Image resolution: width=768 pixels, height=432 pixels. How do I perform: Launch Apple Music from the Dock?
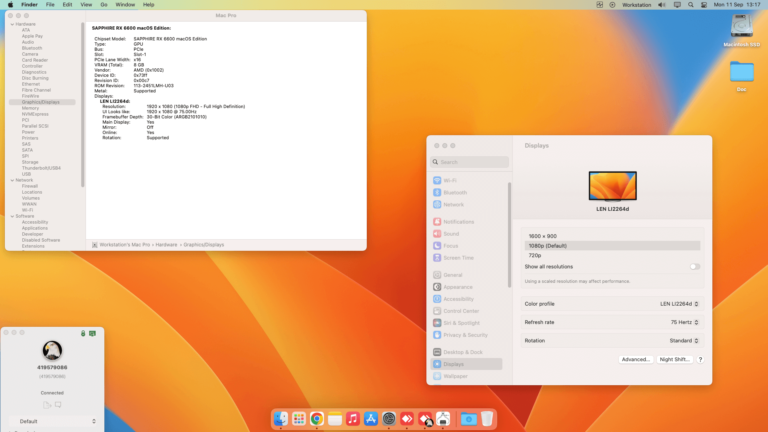click(x=353, y=419)
